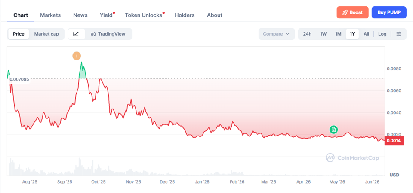Click the Oct '25 date label
413x193 pixels.
98,182
